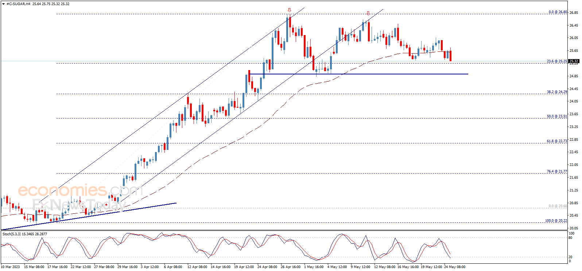Click time axis label 6 Apr 08:00
The height and width of the screenshot is (271, 582).
pos(173,267)
